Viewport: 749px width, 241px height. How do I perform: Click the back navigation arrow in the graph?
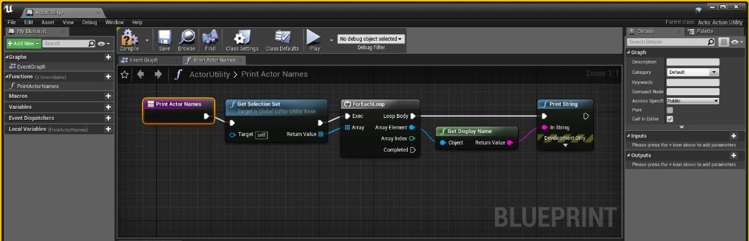141,75
